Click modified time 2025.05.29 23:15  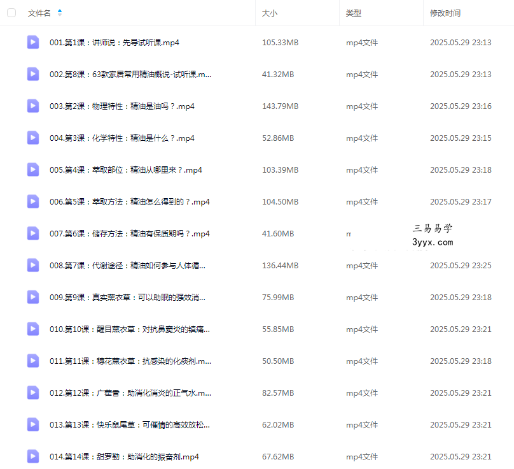pyautogui.click(x=461, y=138)
